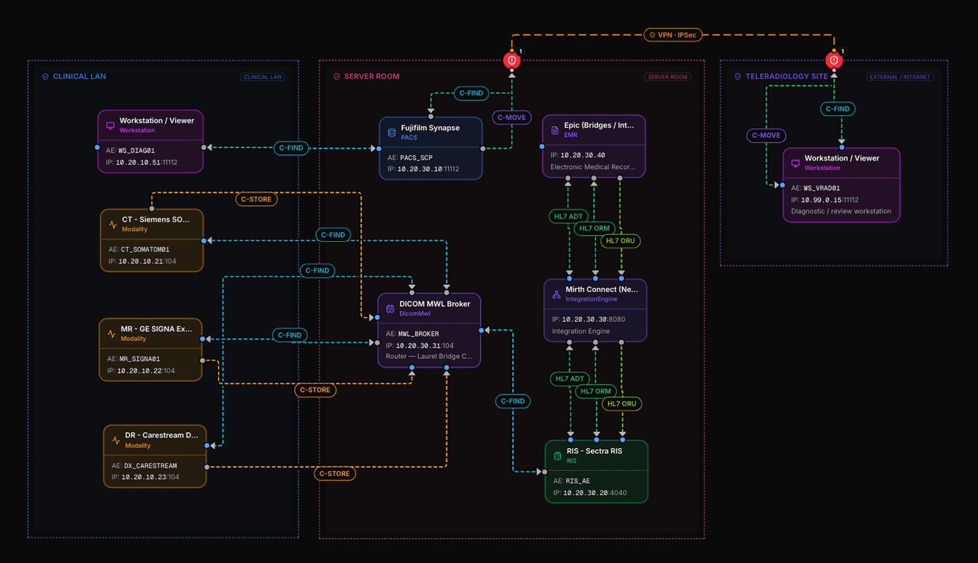Select the HL7 ORU label between Epic and Mirth Connect

pyautogui.click(x=621, y=241)
